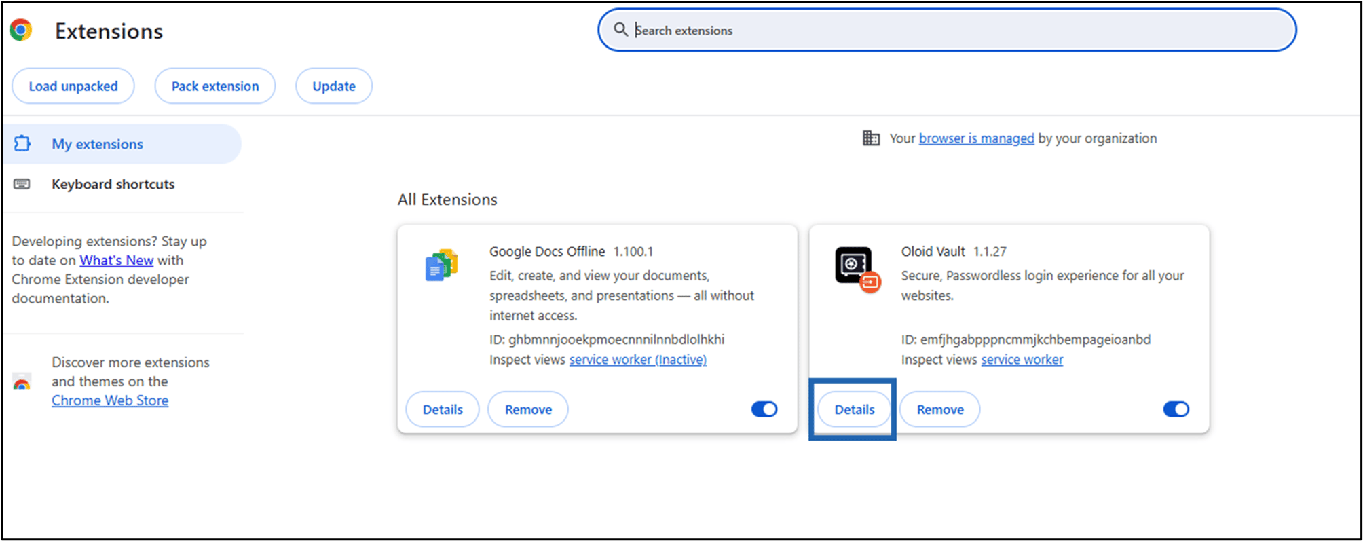The height and width of the screenshot is (541, 1363).
Task: Click the My extensions puzzle icon
Action: (x=22, y=143)
